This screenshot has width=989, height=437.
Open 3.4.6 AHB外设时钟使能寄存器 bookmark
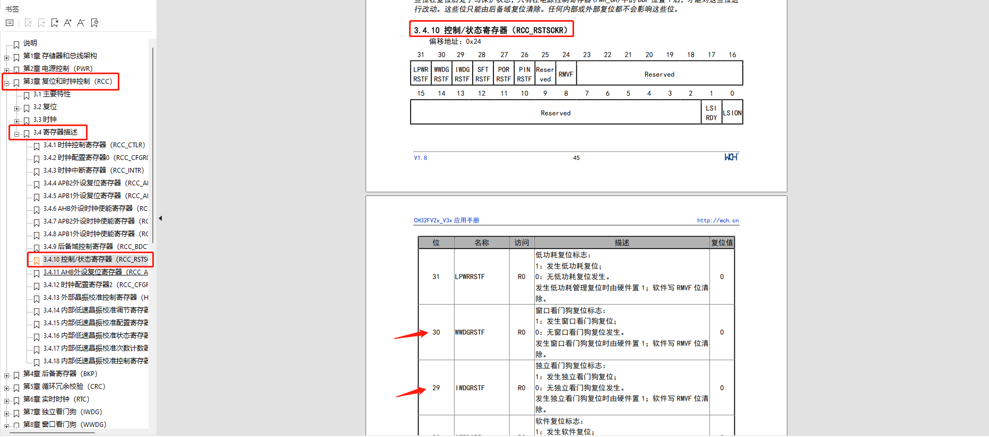[x=96, y=208]
